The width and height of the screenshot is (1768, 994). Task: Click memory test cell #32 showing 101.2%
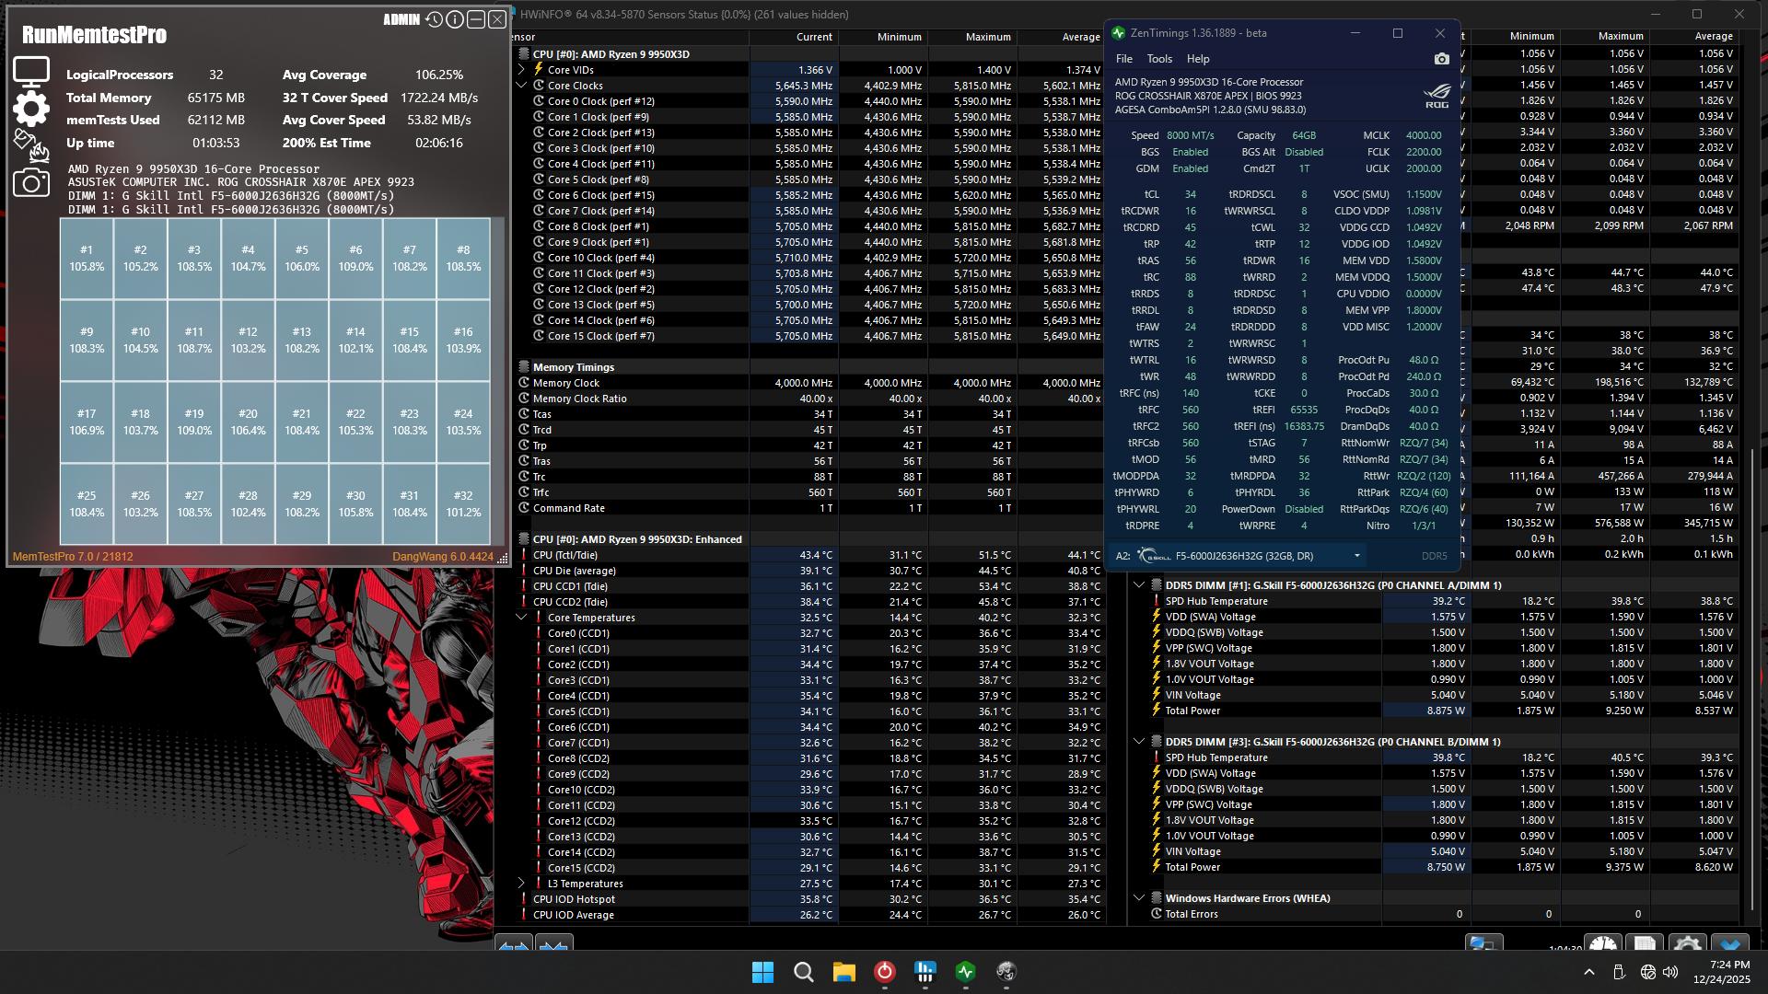(x=463, y=504)
